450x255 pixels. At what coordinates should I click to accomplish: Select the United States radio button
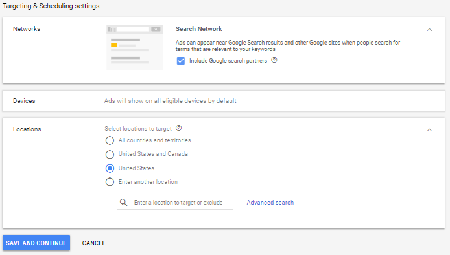(x=110, y=168)
